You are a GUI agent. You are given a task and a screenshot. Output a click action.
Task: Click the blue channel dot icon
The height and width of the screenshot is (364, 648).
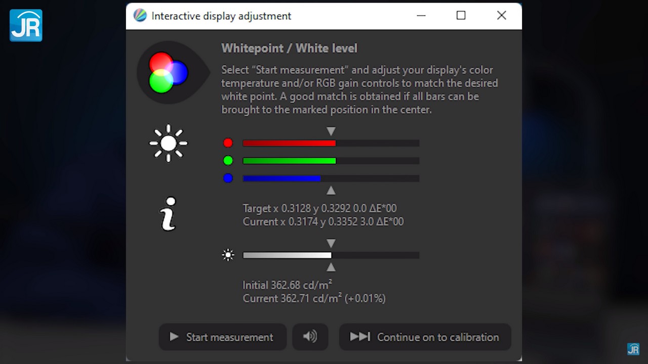pyautogui.click(x=228, y=178)
